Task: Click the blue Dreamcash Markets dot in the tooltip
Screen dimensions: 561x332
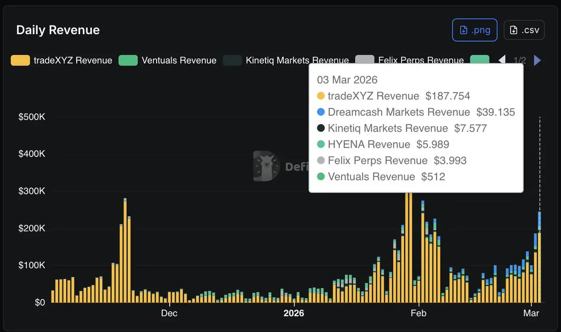Action: pyautogui.click(x=321, y=112)
